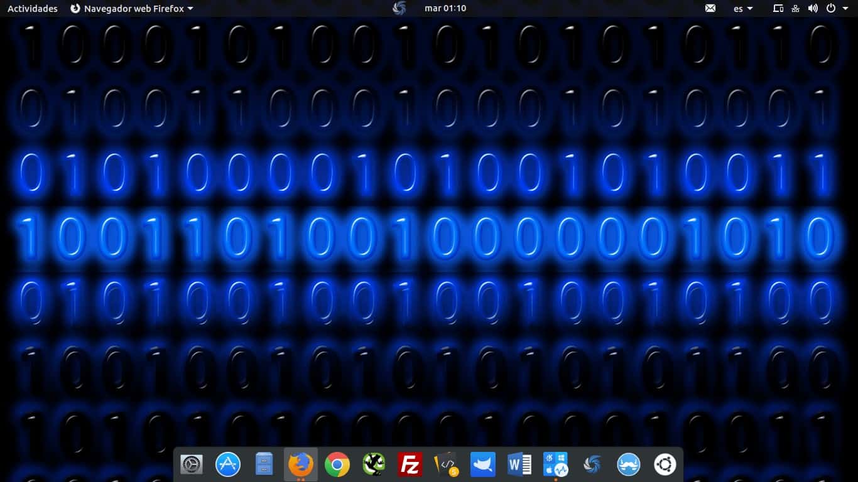Open the settings gear in the dock
This screenshot has height=482, width=858.
(191, 464)
